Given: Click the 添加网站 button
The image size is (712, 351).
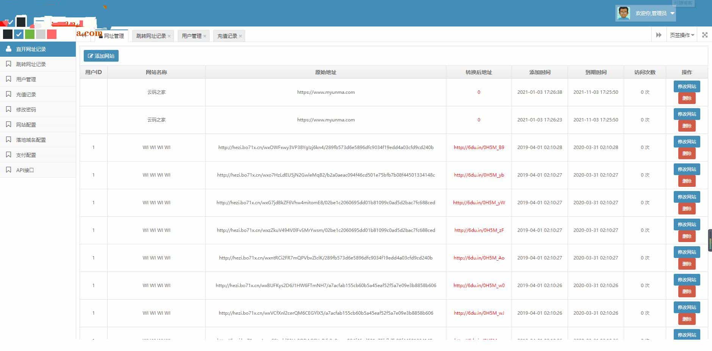Looking at the screenshot, I should point(101,56).
